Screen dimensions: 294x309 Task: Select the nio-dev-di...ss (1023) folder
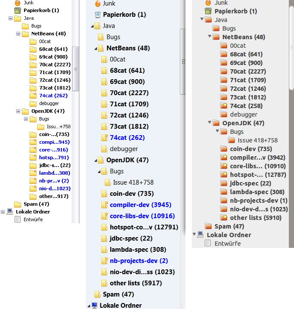[x=142, y=272]
